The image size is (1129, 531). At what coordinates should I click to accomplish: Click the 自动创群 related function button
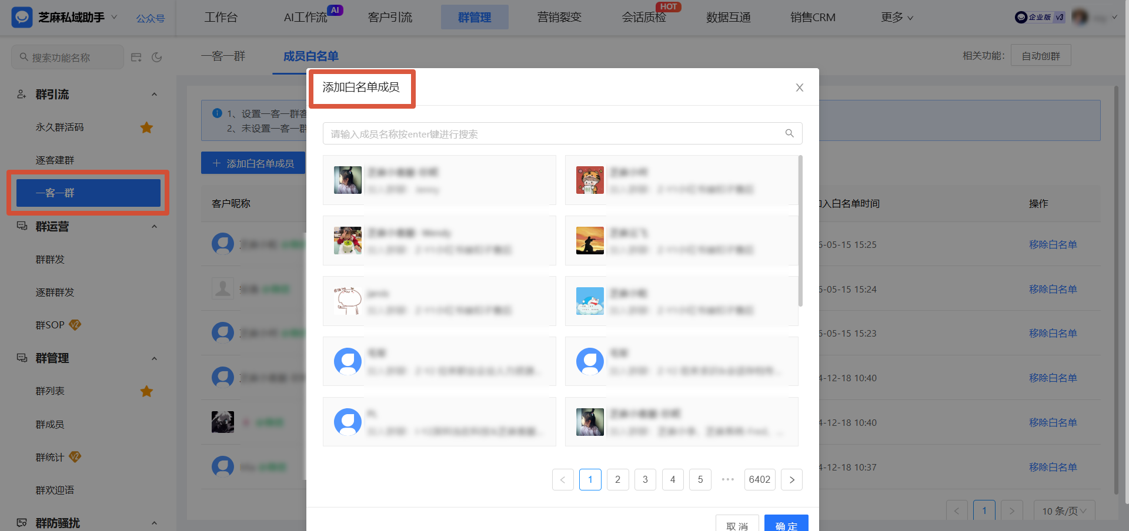(1041, 56)
